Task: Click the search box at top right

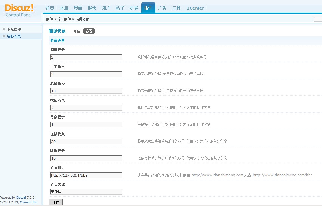Action: pyautogui.click(x=318, y=19)
